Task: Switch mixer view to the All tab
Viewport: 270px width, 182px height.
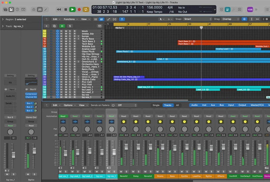Action: pyautogui.click(x=177, y=105)
